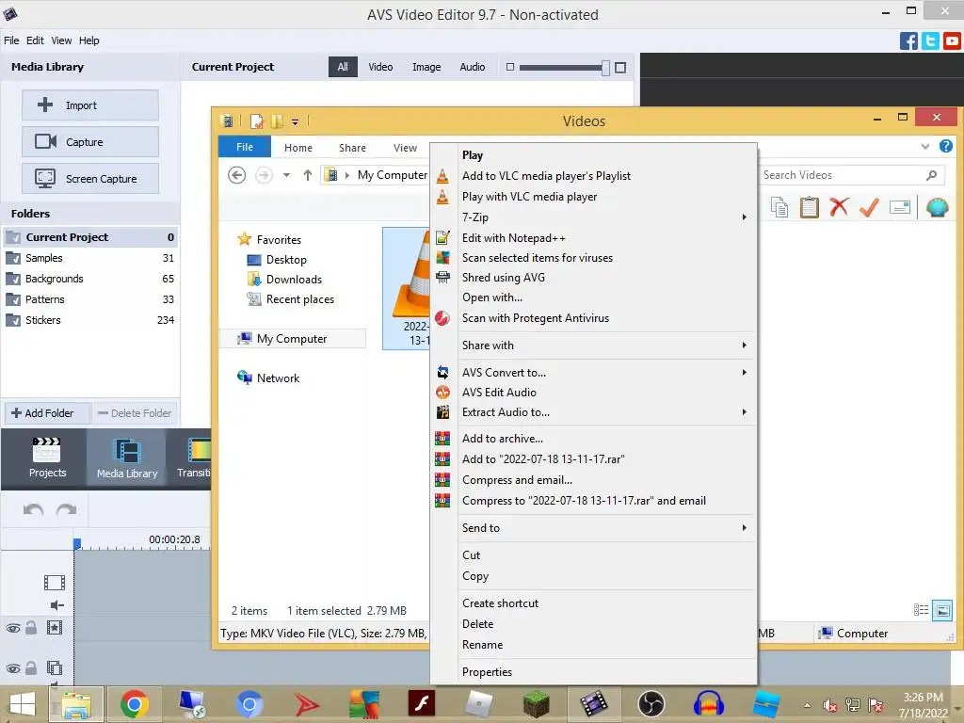Screen dimensions: 964x723
Task: Select the All media filter
Action: [x=343, y=67]
